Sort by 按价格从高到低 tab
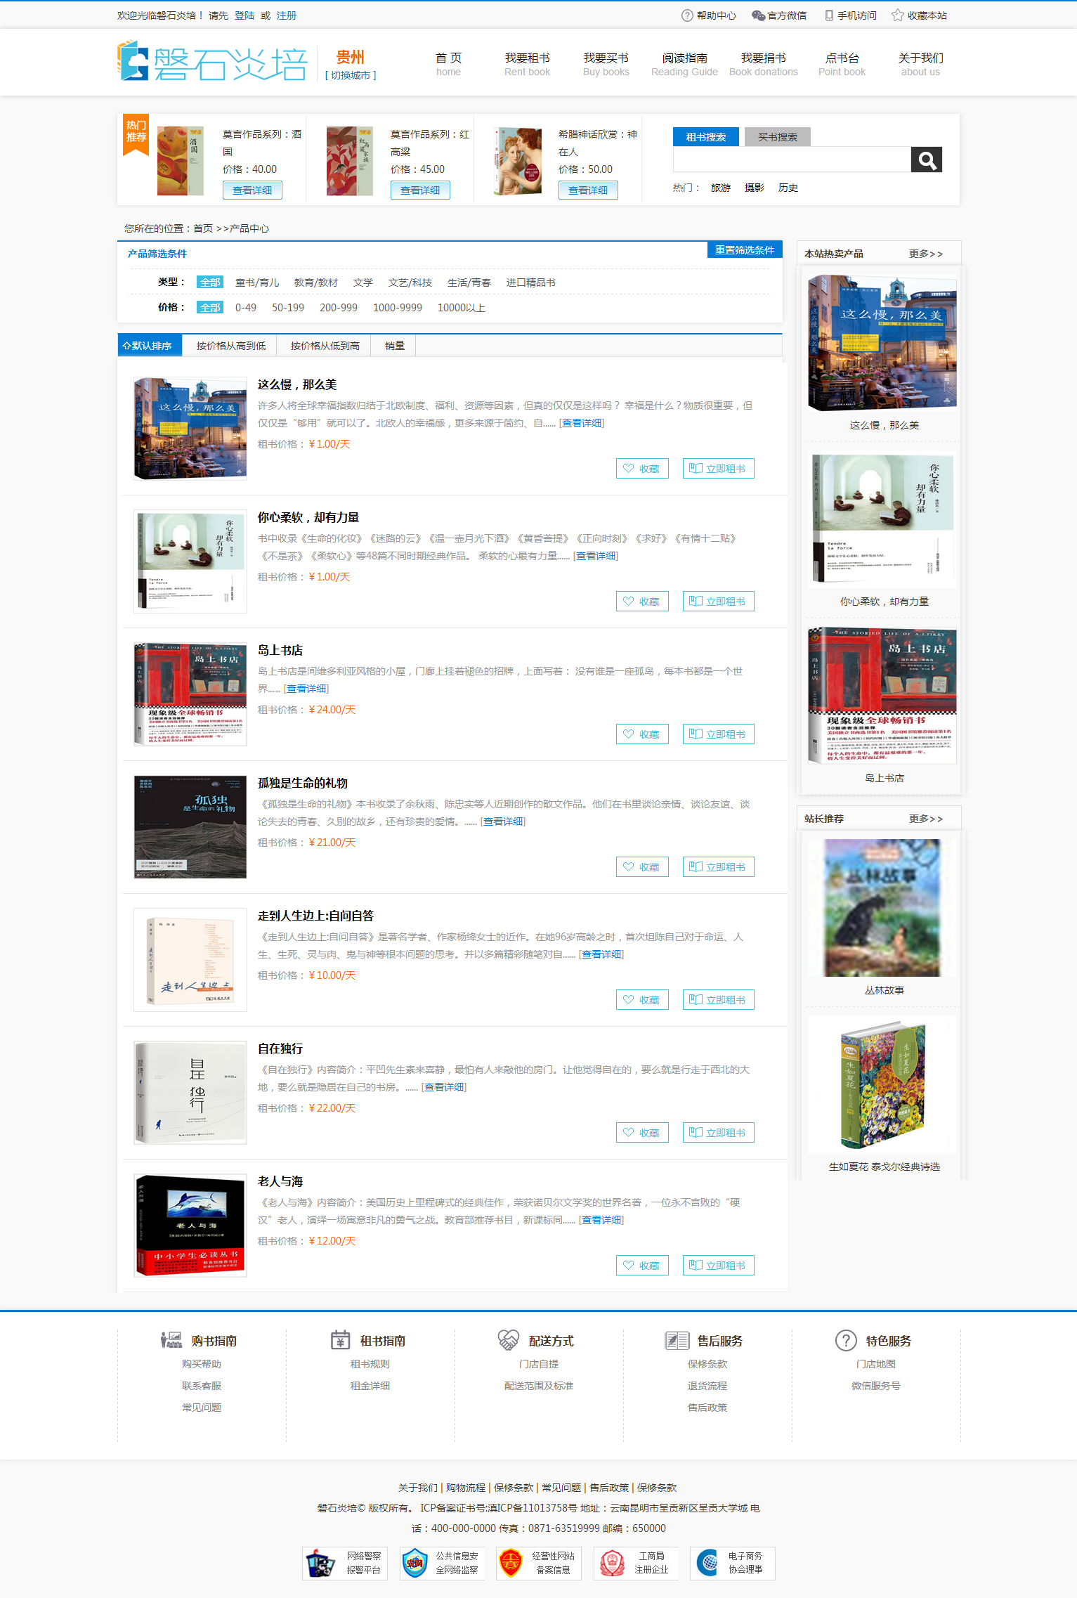Image resolution: width=1077 pixels, height=1598 pixels. pyautogui.click(x=230, y=346)
